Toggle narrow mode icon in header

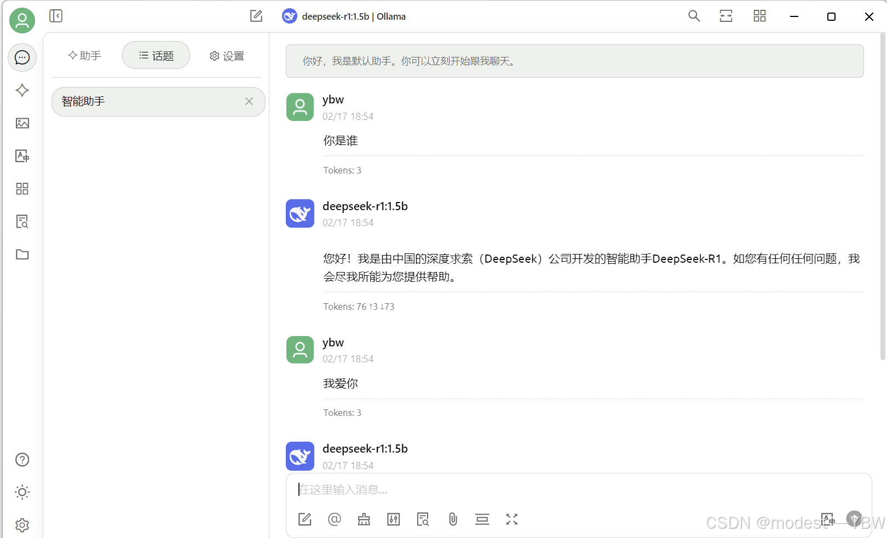726,16
